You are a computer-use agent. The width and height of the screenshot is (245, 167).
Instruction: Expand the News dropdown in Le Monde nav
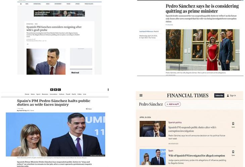click(27, 4)
